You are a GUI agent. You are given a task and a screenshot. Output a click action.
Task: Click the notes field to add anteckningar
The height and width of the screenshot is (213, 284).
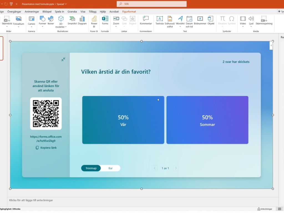pos(143,200)
